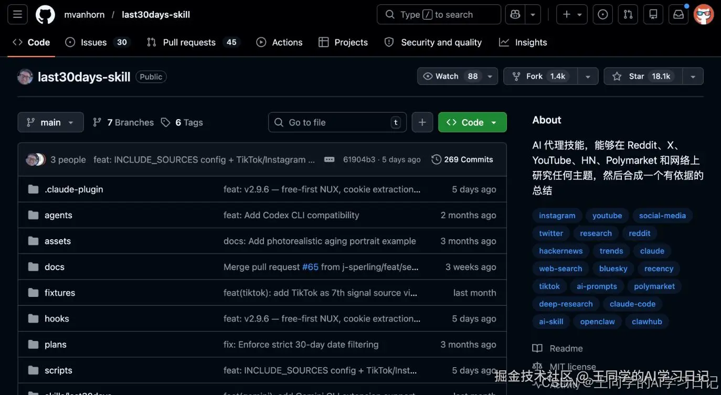This screenshot has width=721, height=395.
Task: Fork the repository
Action: pyautogui.click(x=540, y=76)
